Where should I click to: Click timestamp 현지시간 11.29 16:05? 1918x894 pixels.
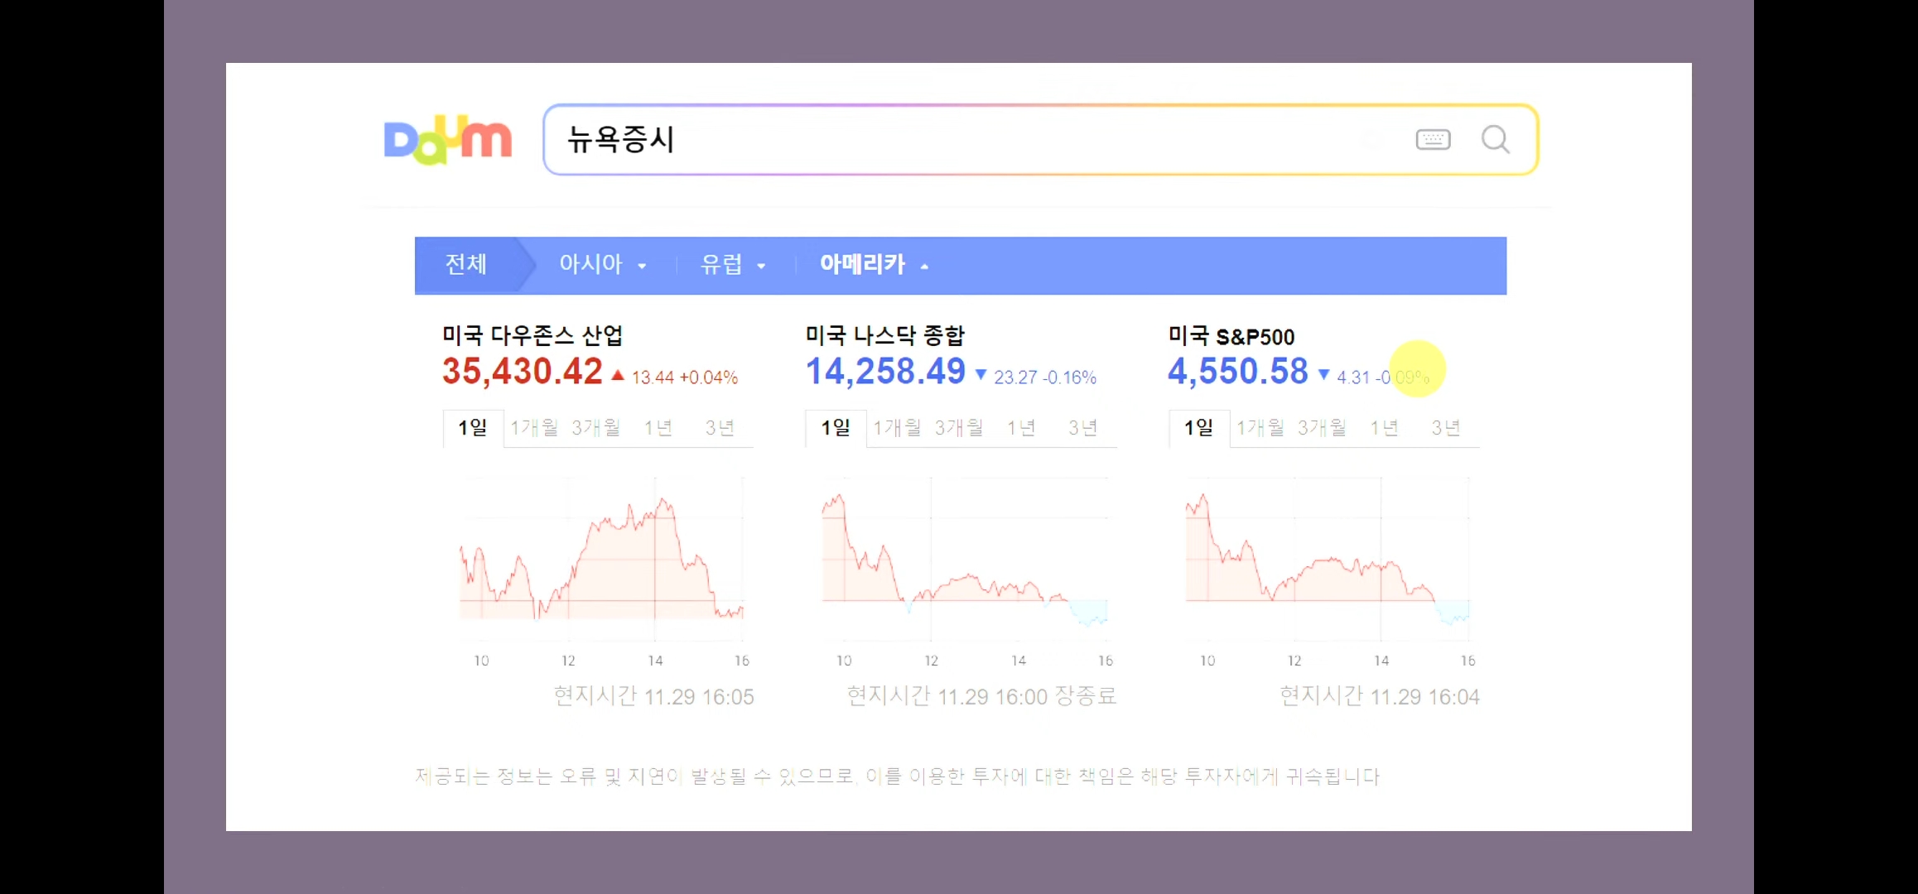654,696
